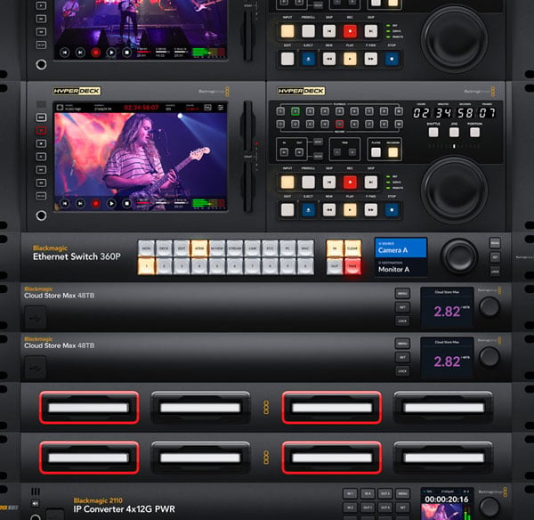Push the PLAY button on lower HyperDeck control panel
Image resolution: width=534 pixels, height=520 pixels.
pos(350,210)
